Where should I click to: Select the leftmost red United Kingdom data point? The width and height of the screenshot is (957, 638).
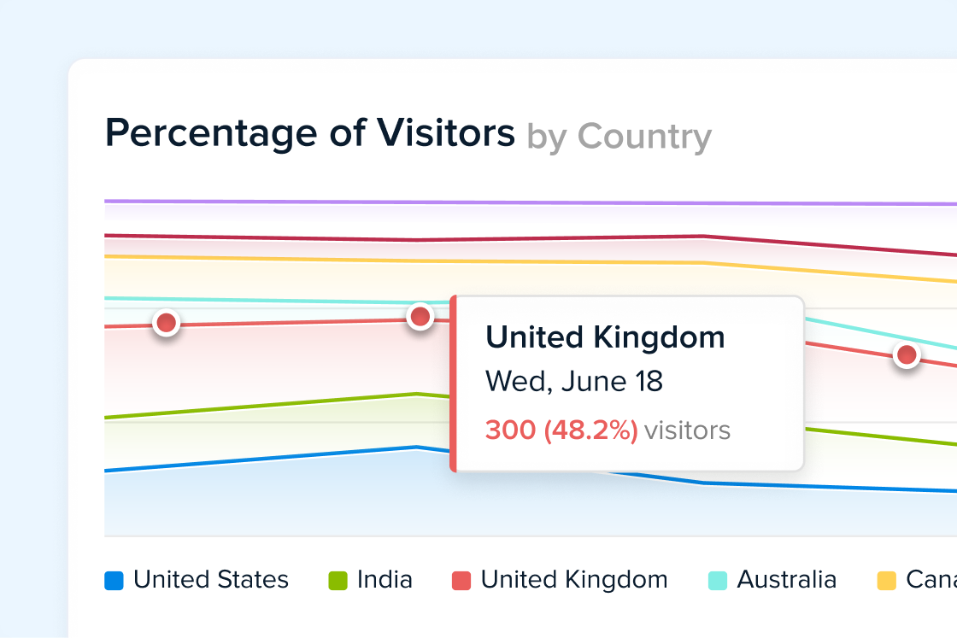166,323
